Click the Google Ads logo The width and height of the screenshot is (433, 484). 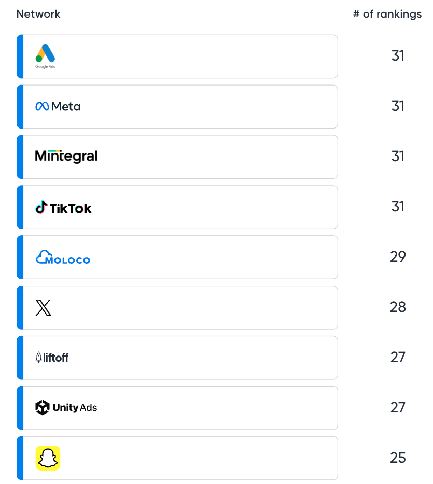click(x=45, y=56)
